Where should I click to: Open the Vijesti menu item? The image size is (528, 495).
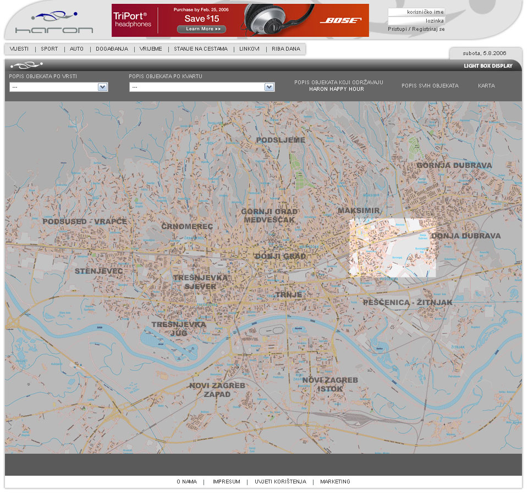[x=19, y=49]
